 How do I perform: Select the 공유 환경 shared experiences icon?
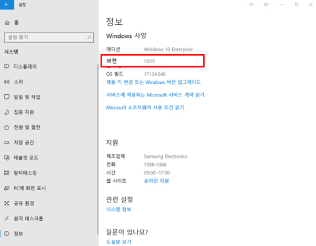click(x=7, y=203)
